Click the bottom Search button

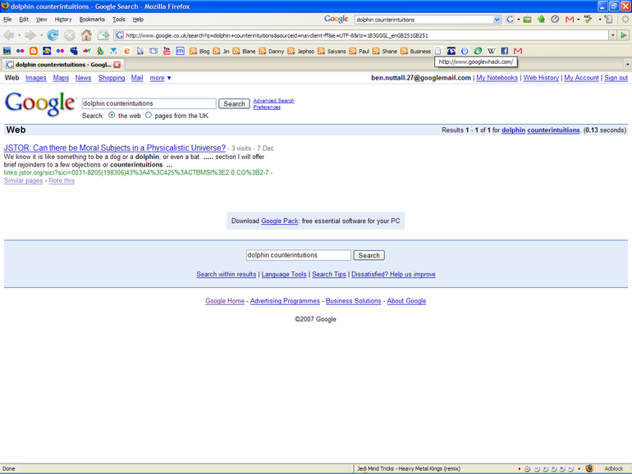(369, 255)
